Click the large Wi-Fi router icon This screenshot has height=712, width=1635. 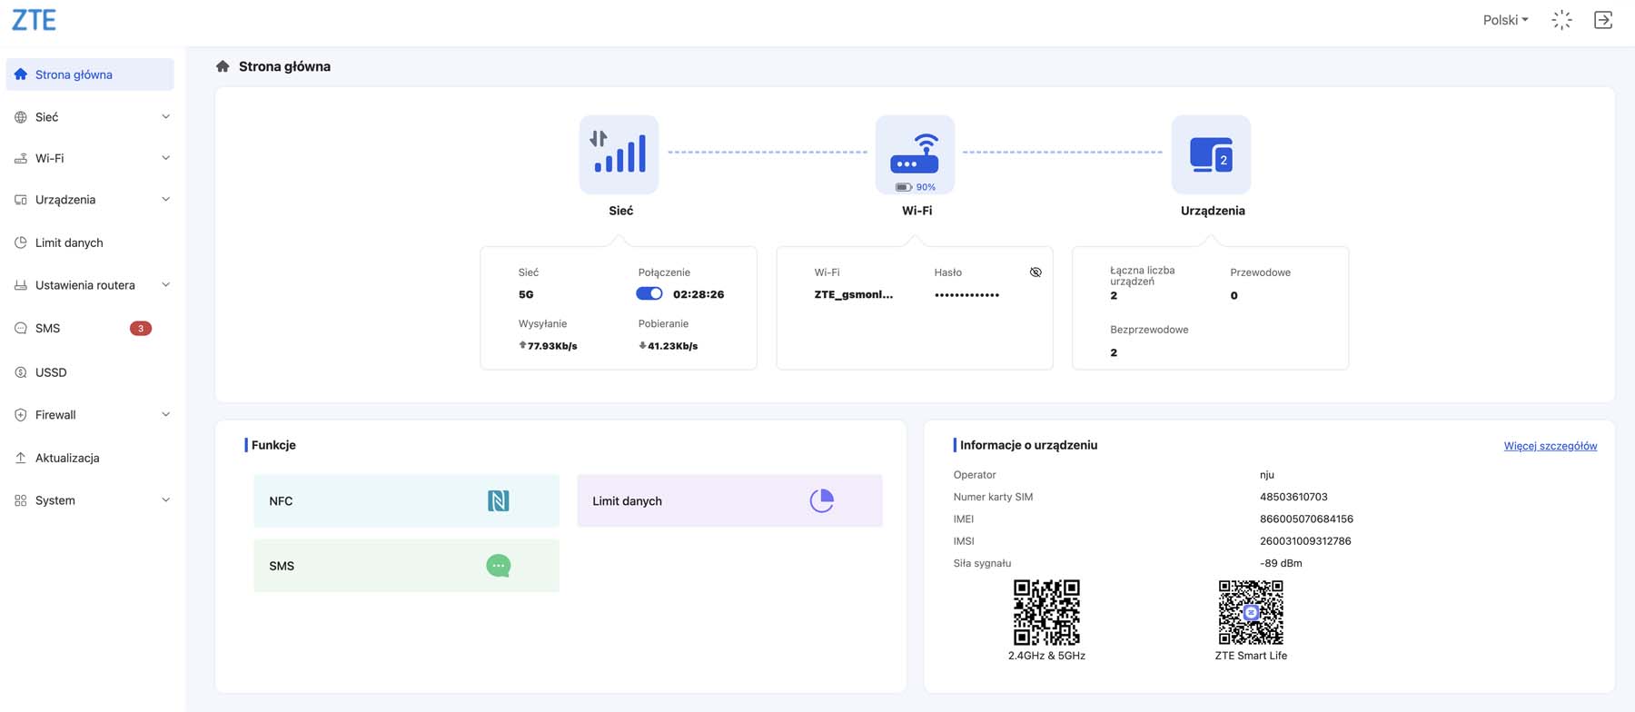pyautogui.click(x=915, y=153)
